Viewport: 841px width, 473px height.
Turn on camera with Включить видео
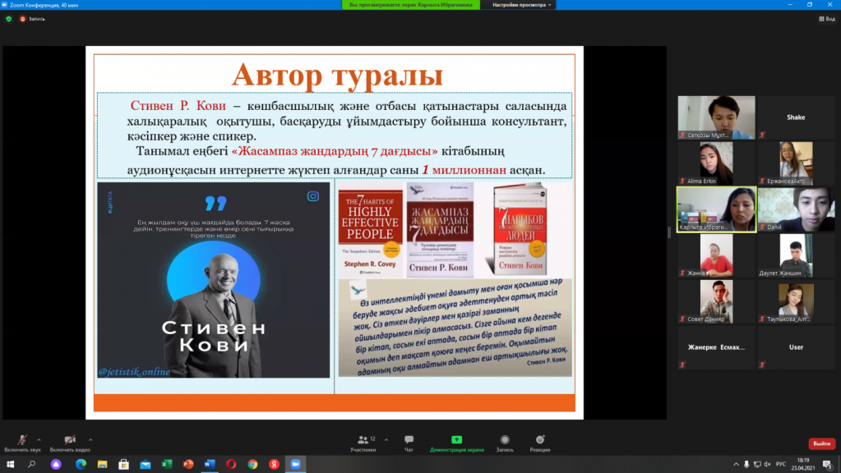(70, 443)
